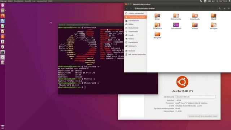
Task: Open the Hilfe menu
Action: pos(50,1)
